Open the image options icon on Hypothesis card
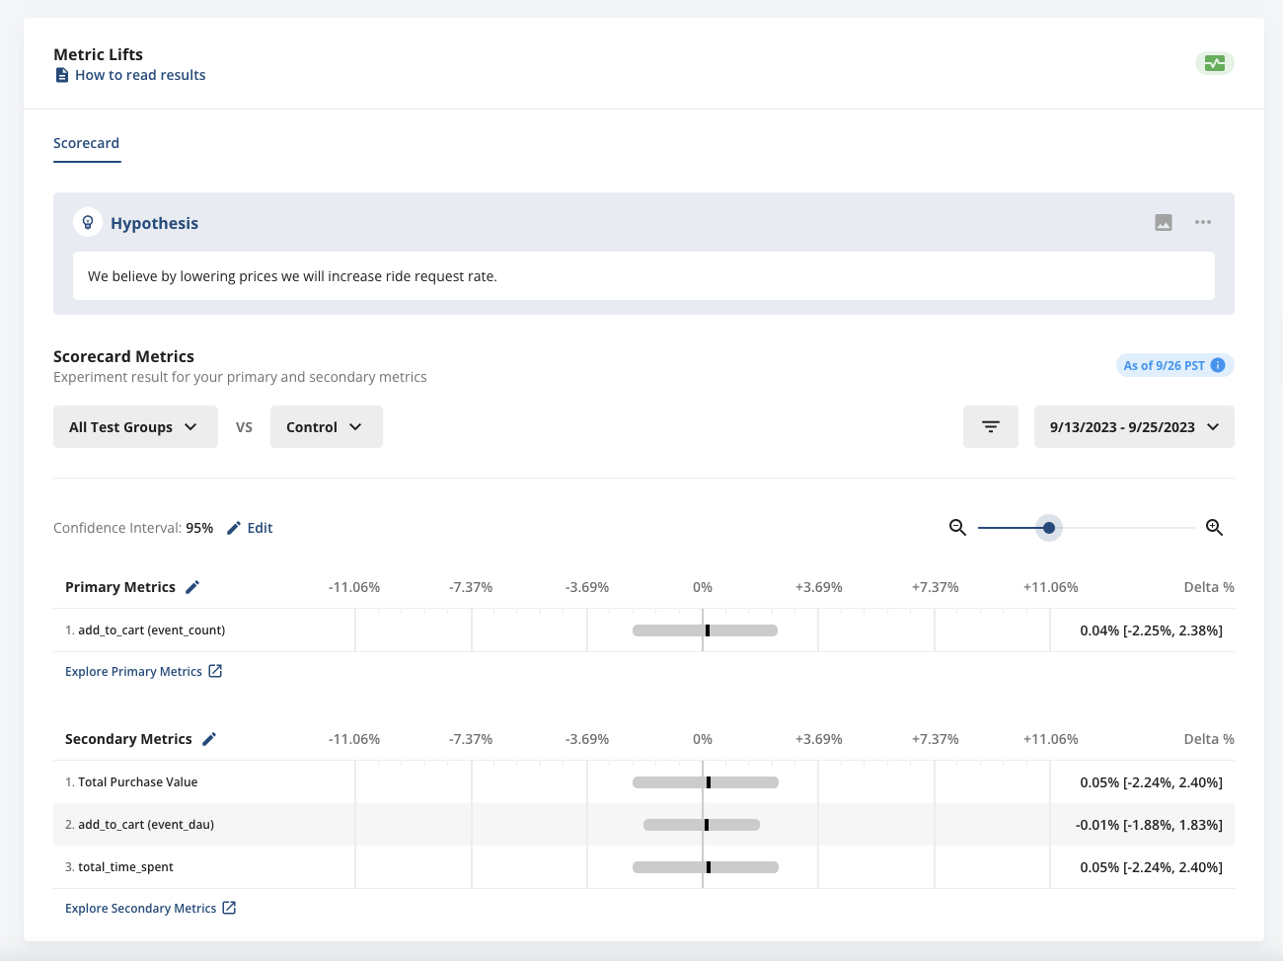 [x=1163, y=222]
